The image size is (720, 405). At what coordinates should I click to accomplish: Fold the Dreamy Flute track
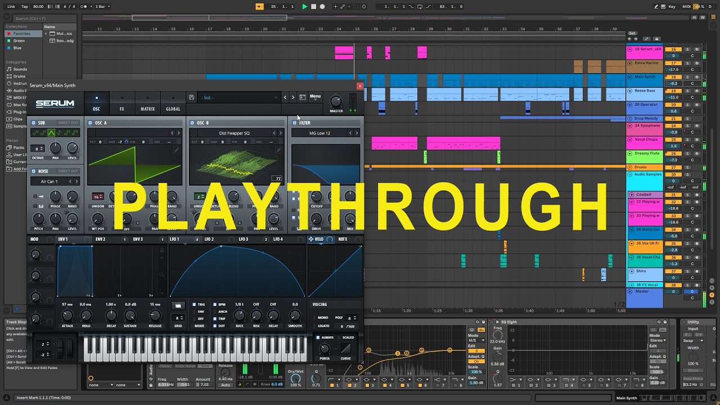630,154
